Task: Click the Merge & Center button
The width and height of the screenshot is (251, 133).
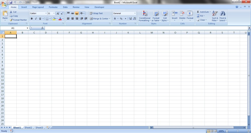Action: click(x=99, y=19)
